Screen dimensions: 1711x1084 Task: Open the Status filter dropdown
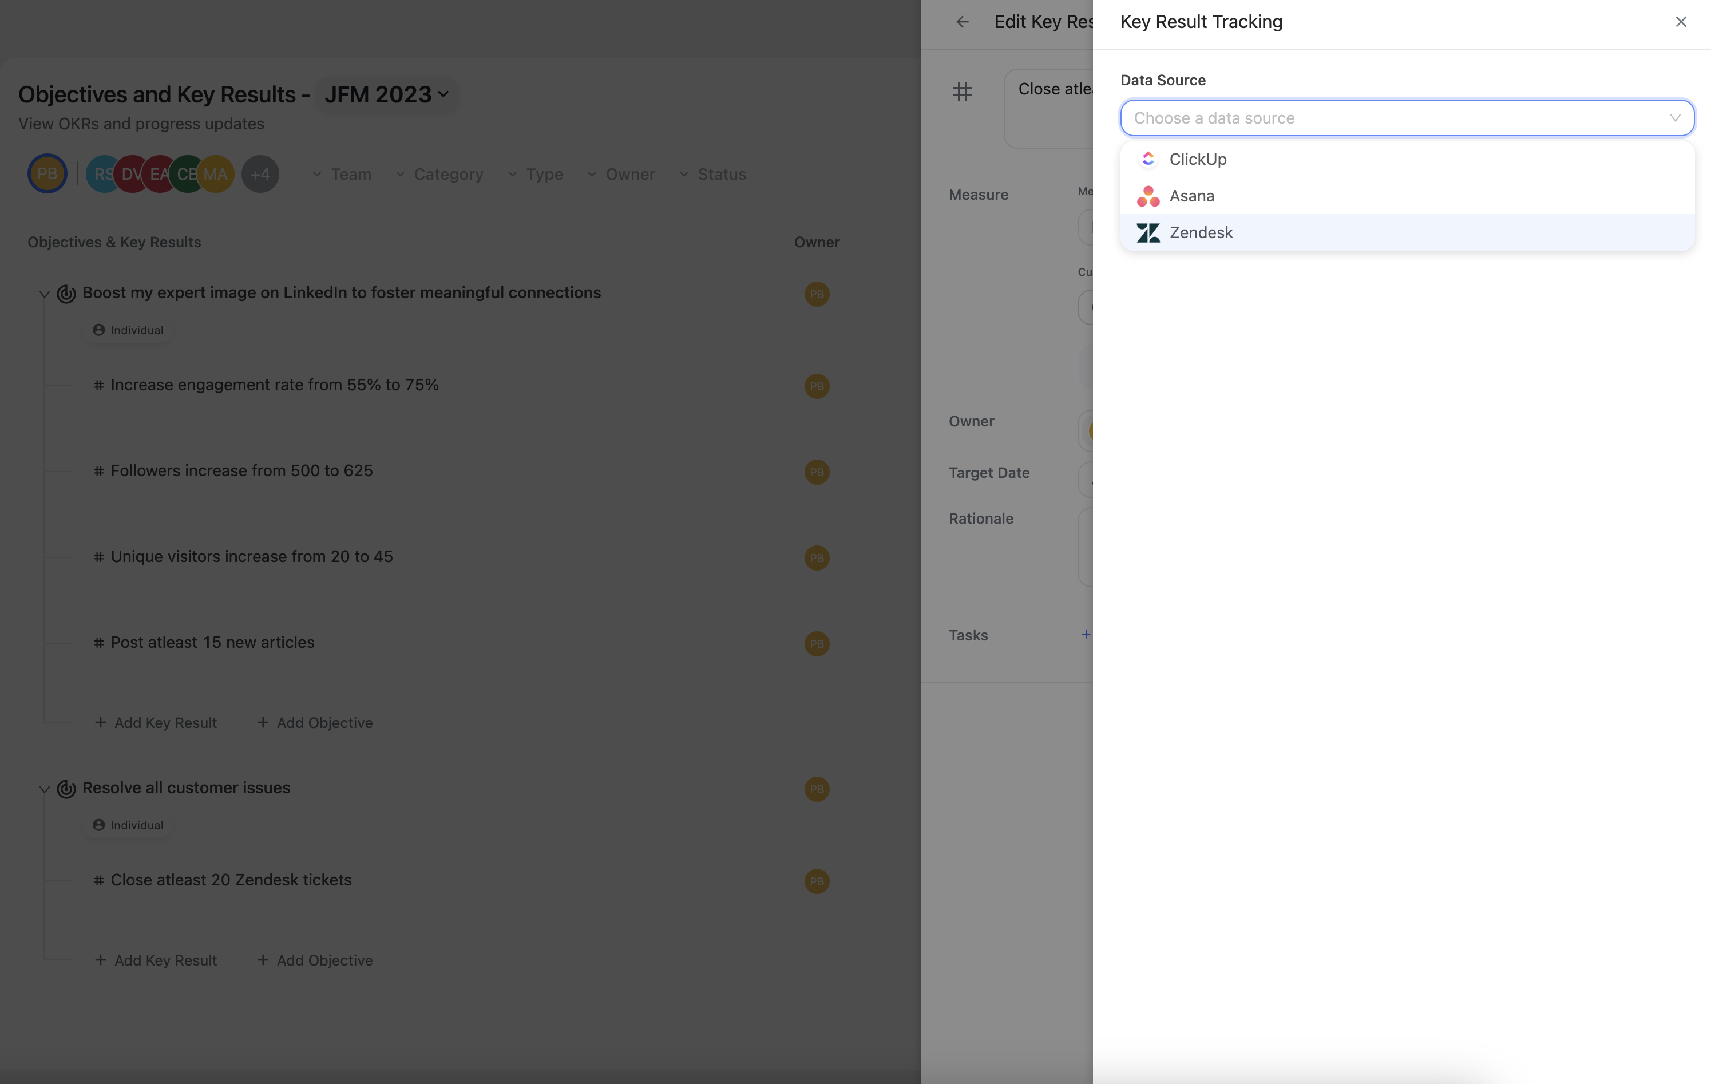coord(712,174)
